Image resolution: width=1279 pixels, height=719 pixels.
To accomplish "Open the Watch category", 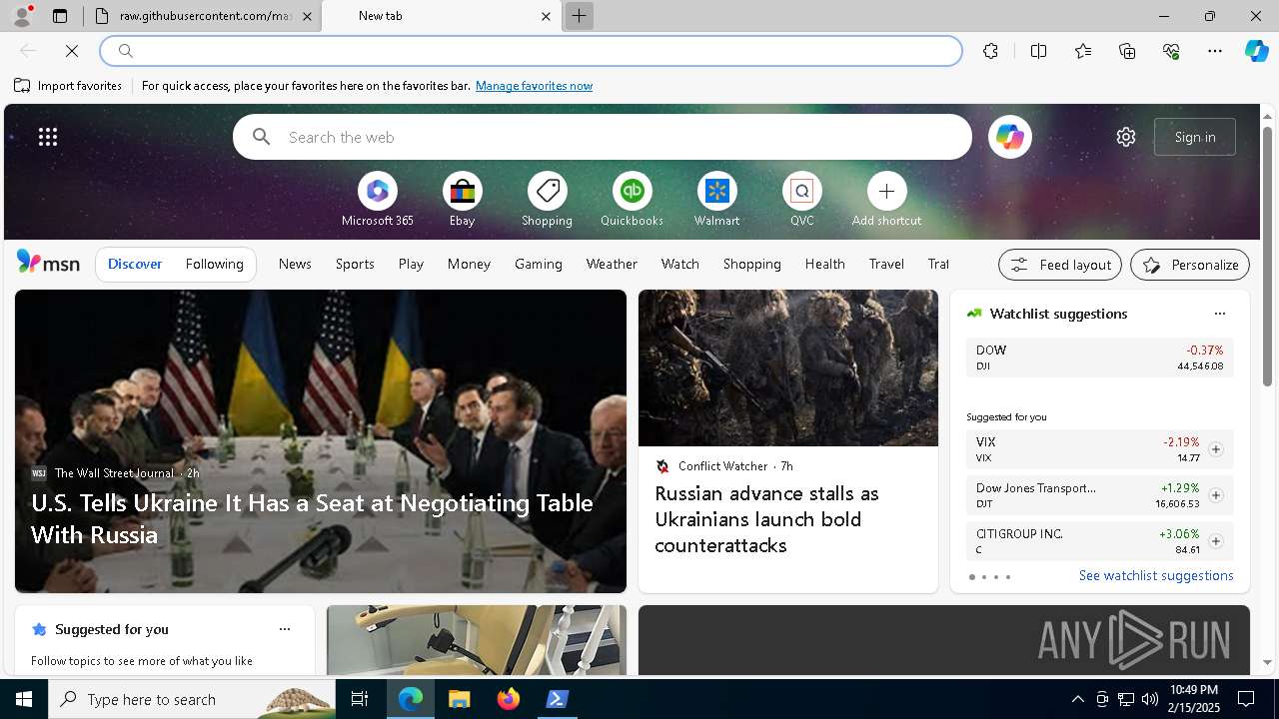I will coord(680,264).
